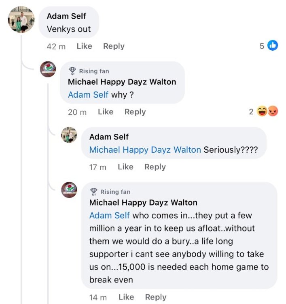Reply to the 'Venkys out' comment

point(114,46)
